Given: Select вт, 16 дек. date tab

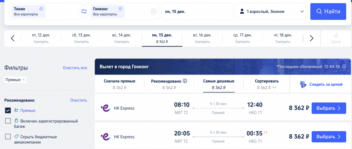Looking at the screenshot, I should [x=202, y=38].
